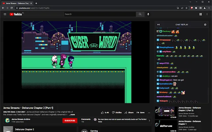
Task: Click chat username alittlebluetoaster
Action: 165,36
